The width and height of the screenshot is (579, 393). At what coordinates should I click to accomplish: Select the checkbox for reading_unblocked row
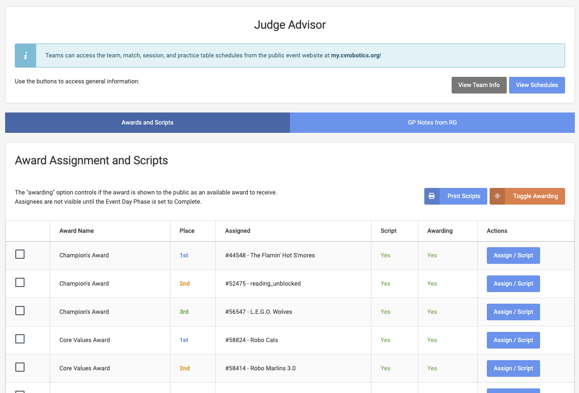[x=20, y=282]
